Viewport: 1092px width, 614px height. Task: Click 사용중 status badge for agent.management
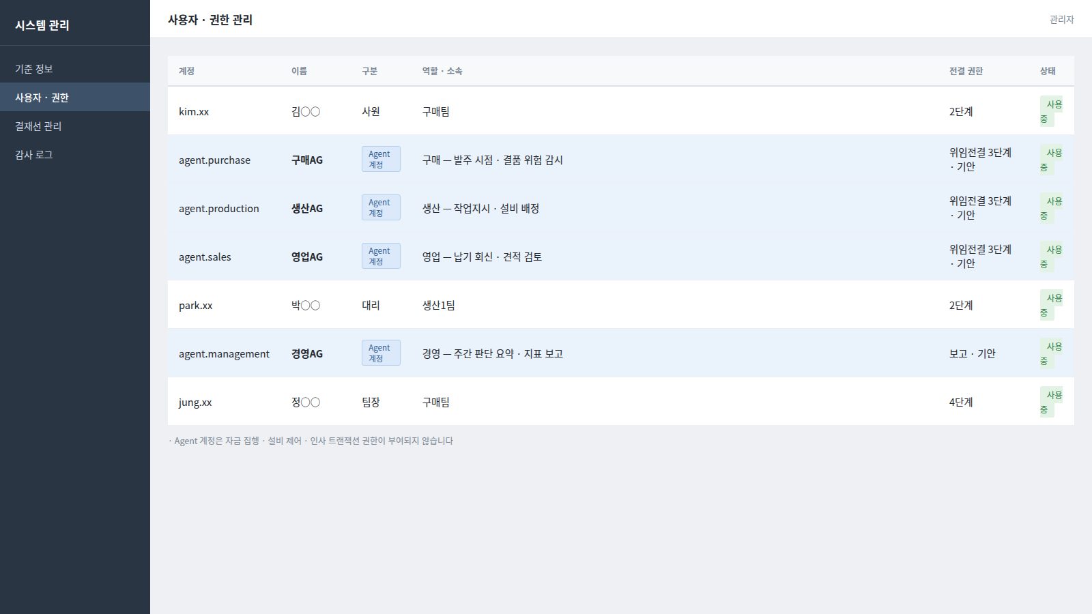pyautogui.click(x=1051, y=353)
